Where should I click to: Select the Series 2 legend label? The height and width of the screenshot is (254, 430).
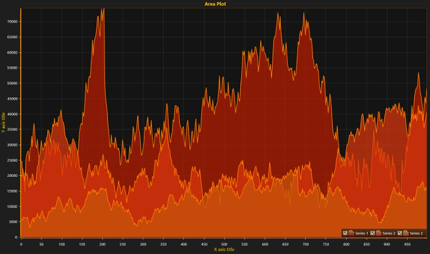tap(389, 234)
